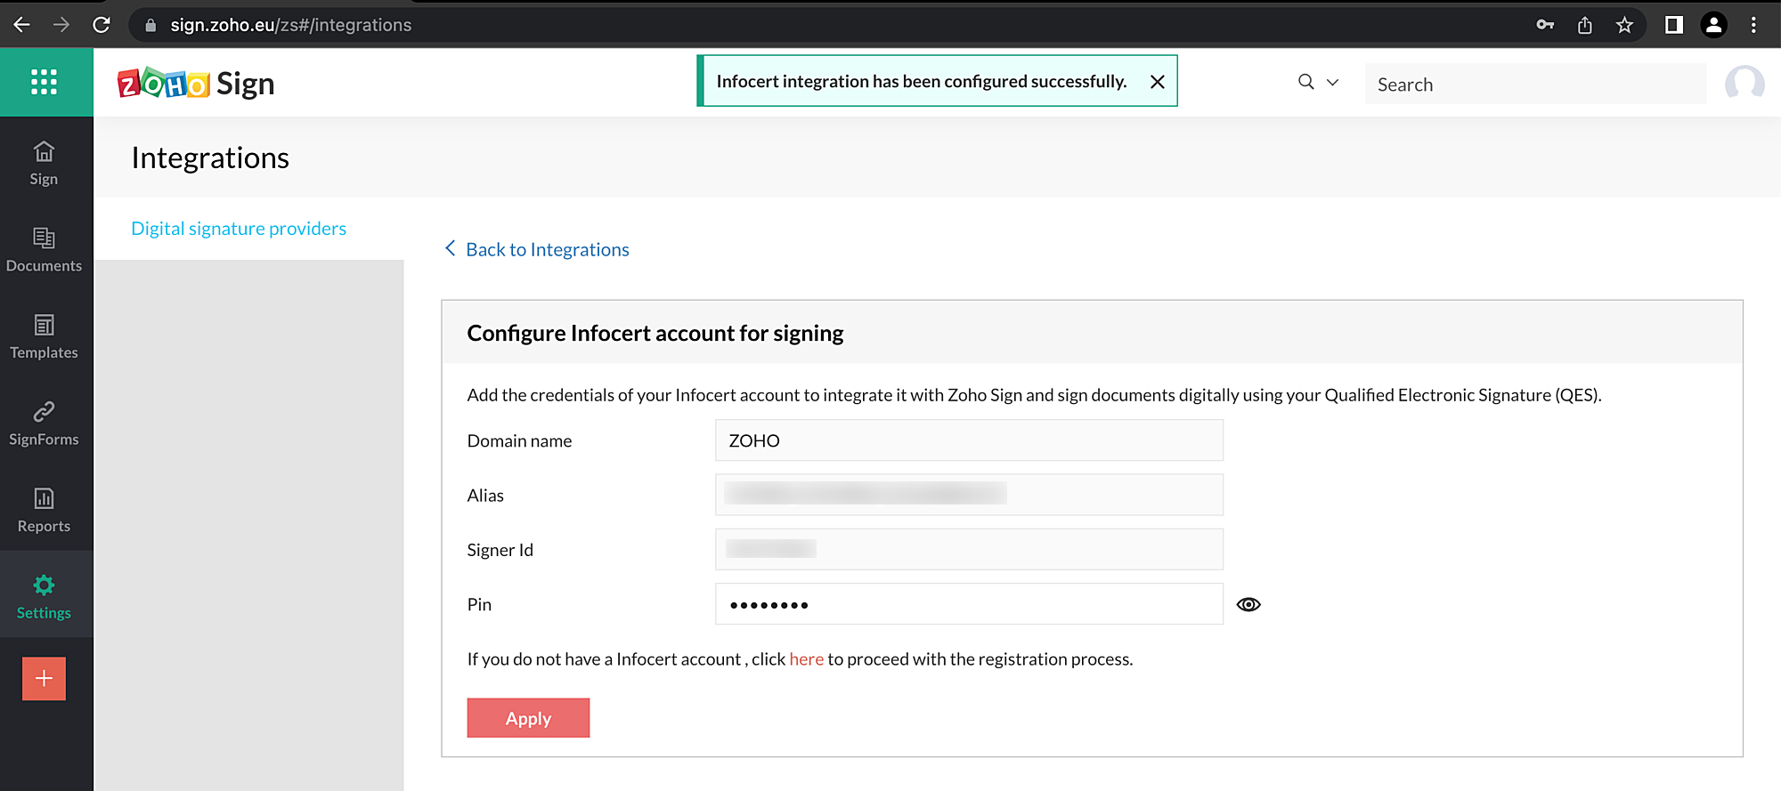
Task: Dismiss the Infocert success notification
Action: tap(1158, 82)
